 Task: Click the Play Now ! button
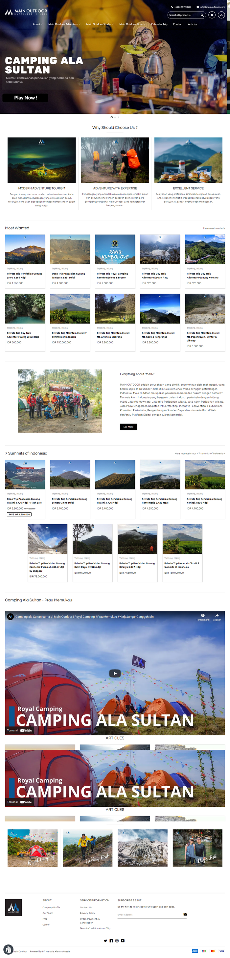[25, 98]
